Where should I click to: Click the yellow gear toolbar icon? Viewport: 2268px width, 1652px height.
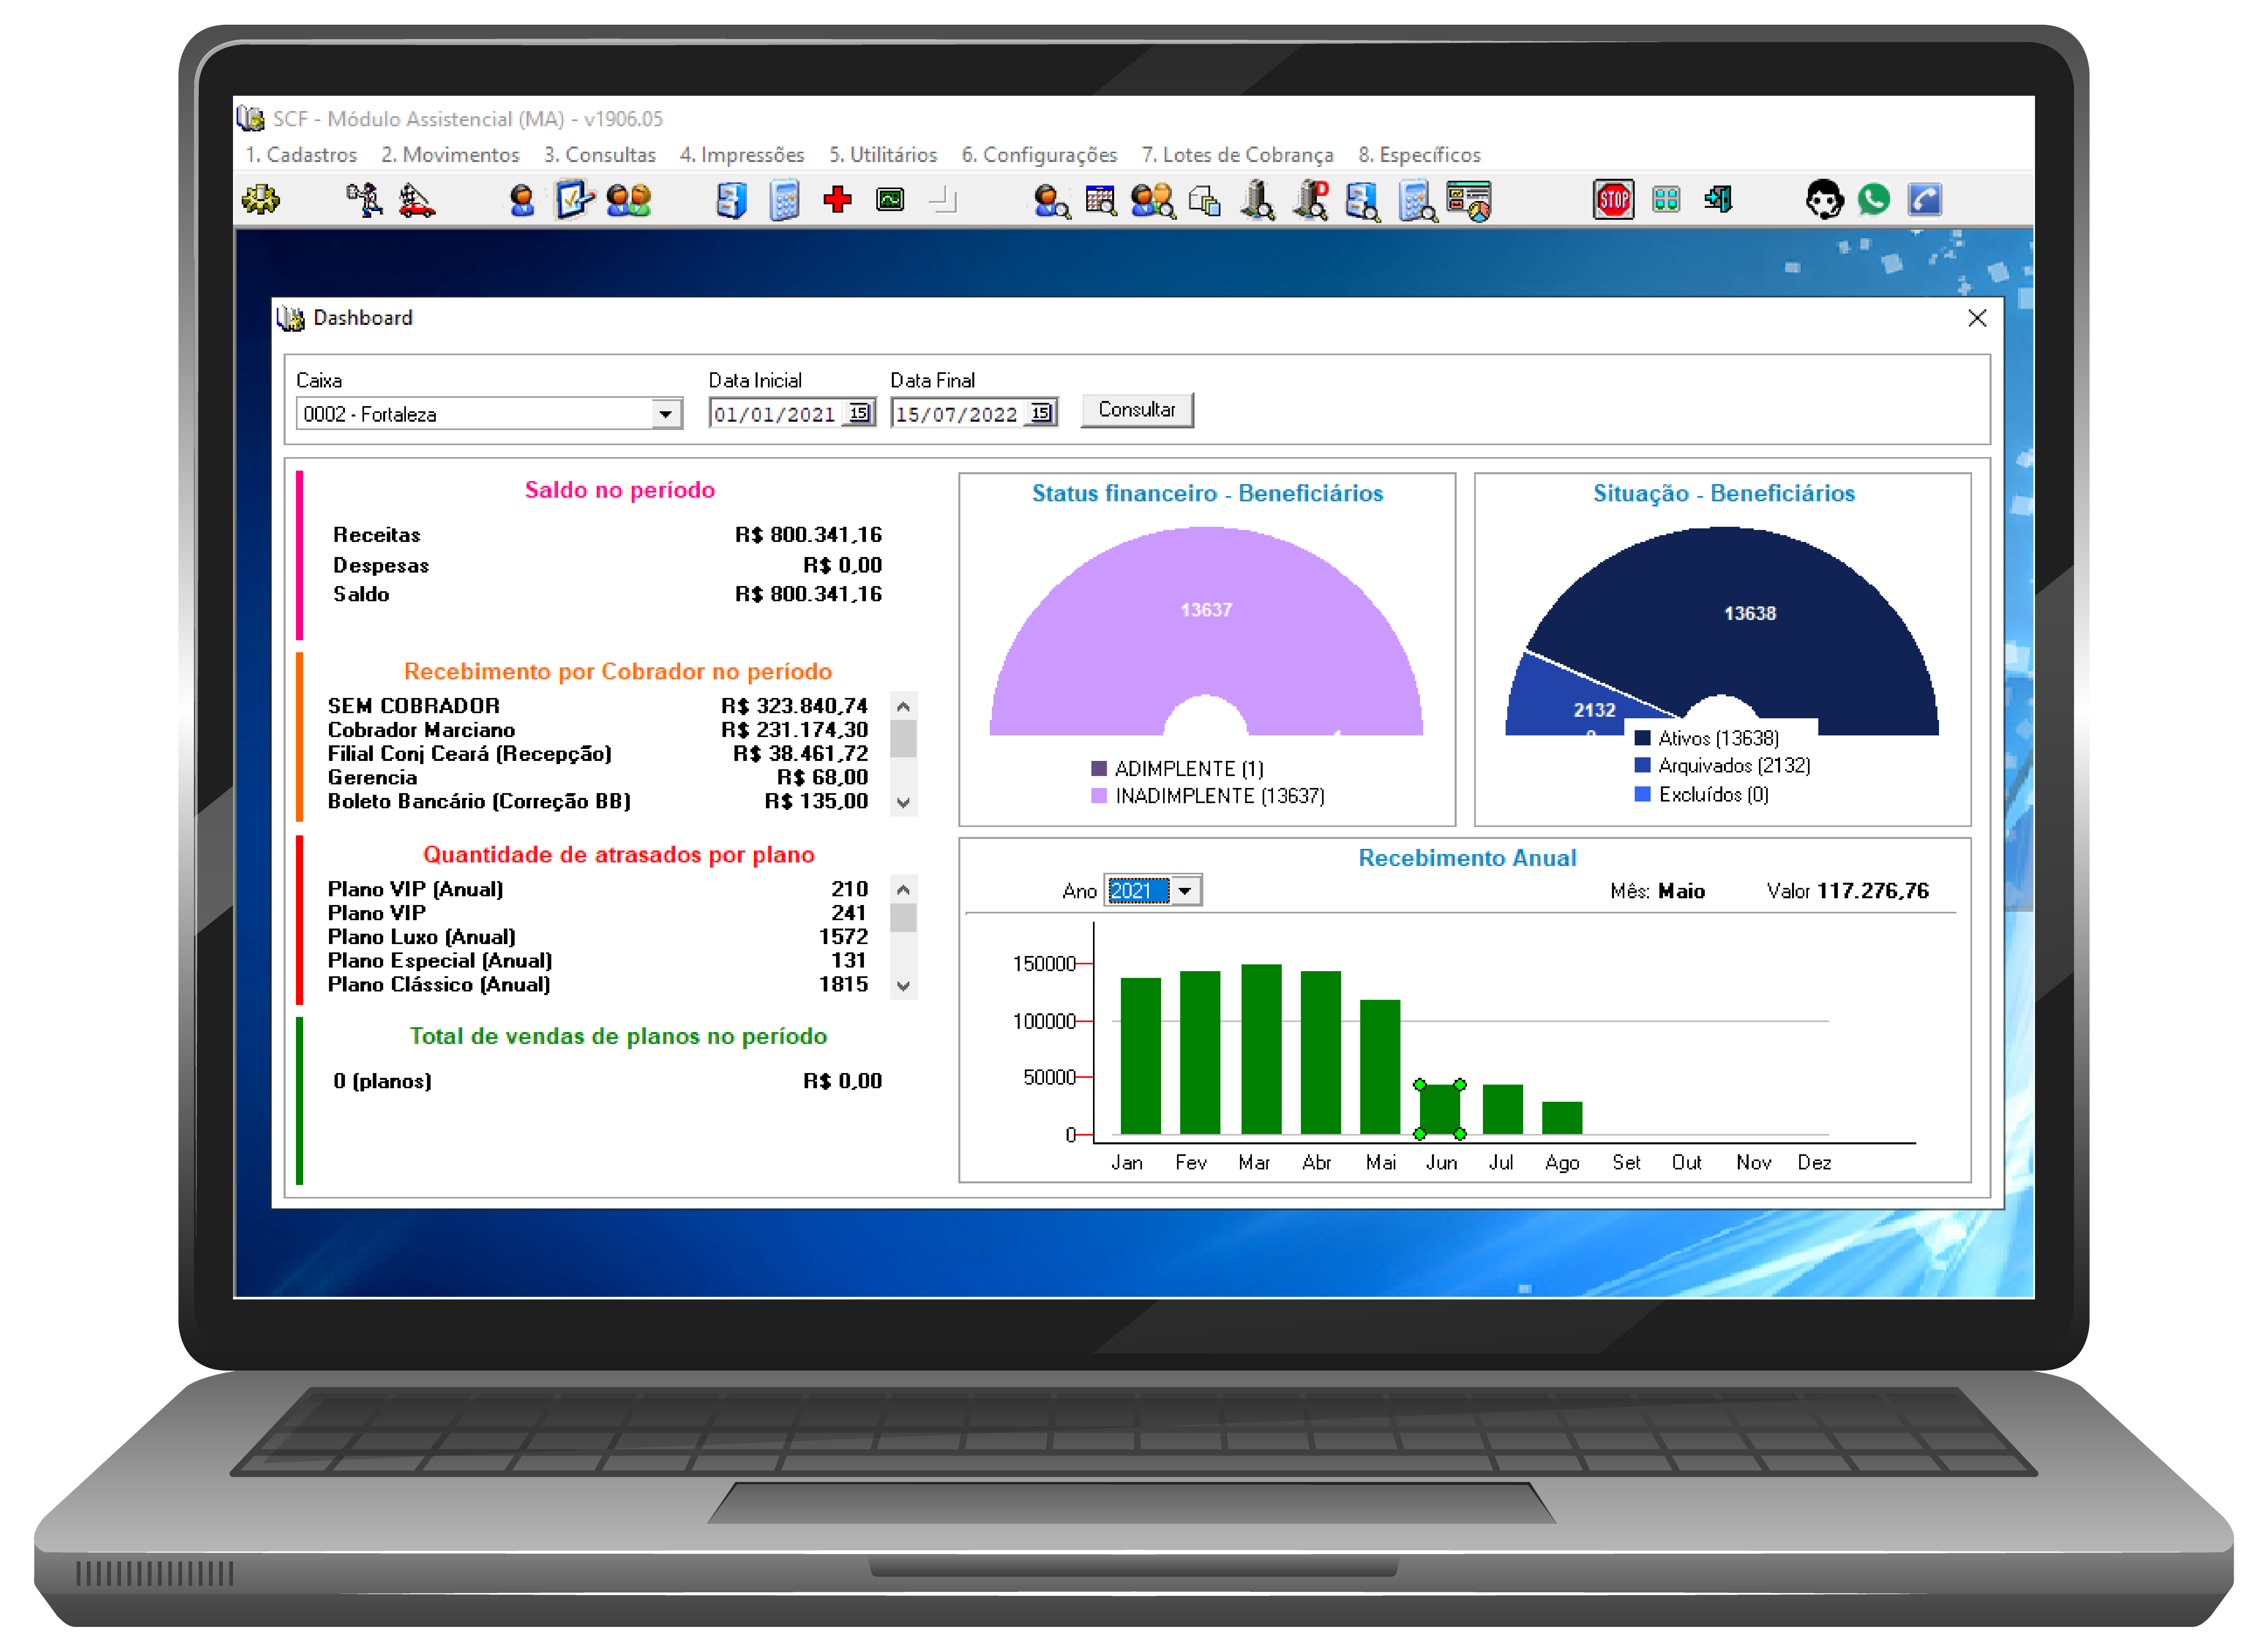(x=261, y=200)
